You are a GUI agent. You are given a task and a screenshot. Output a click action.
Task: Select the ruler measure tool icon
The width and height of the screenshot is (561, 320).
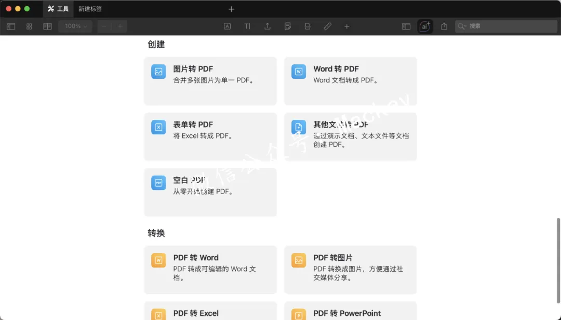pos(327,26)
